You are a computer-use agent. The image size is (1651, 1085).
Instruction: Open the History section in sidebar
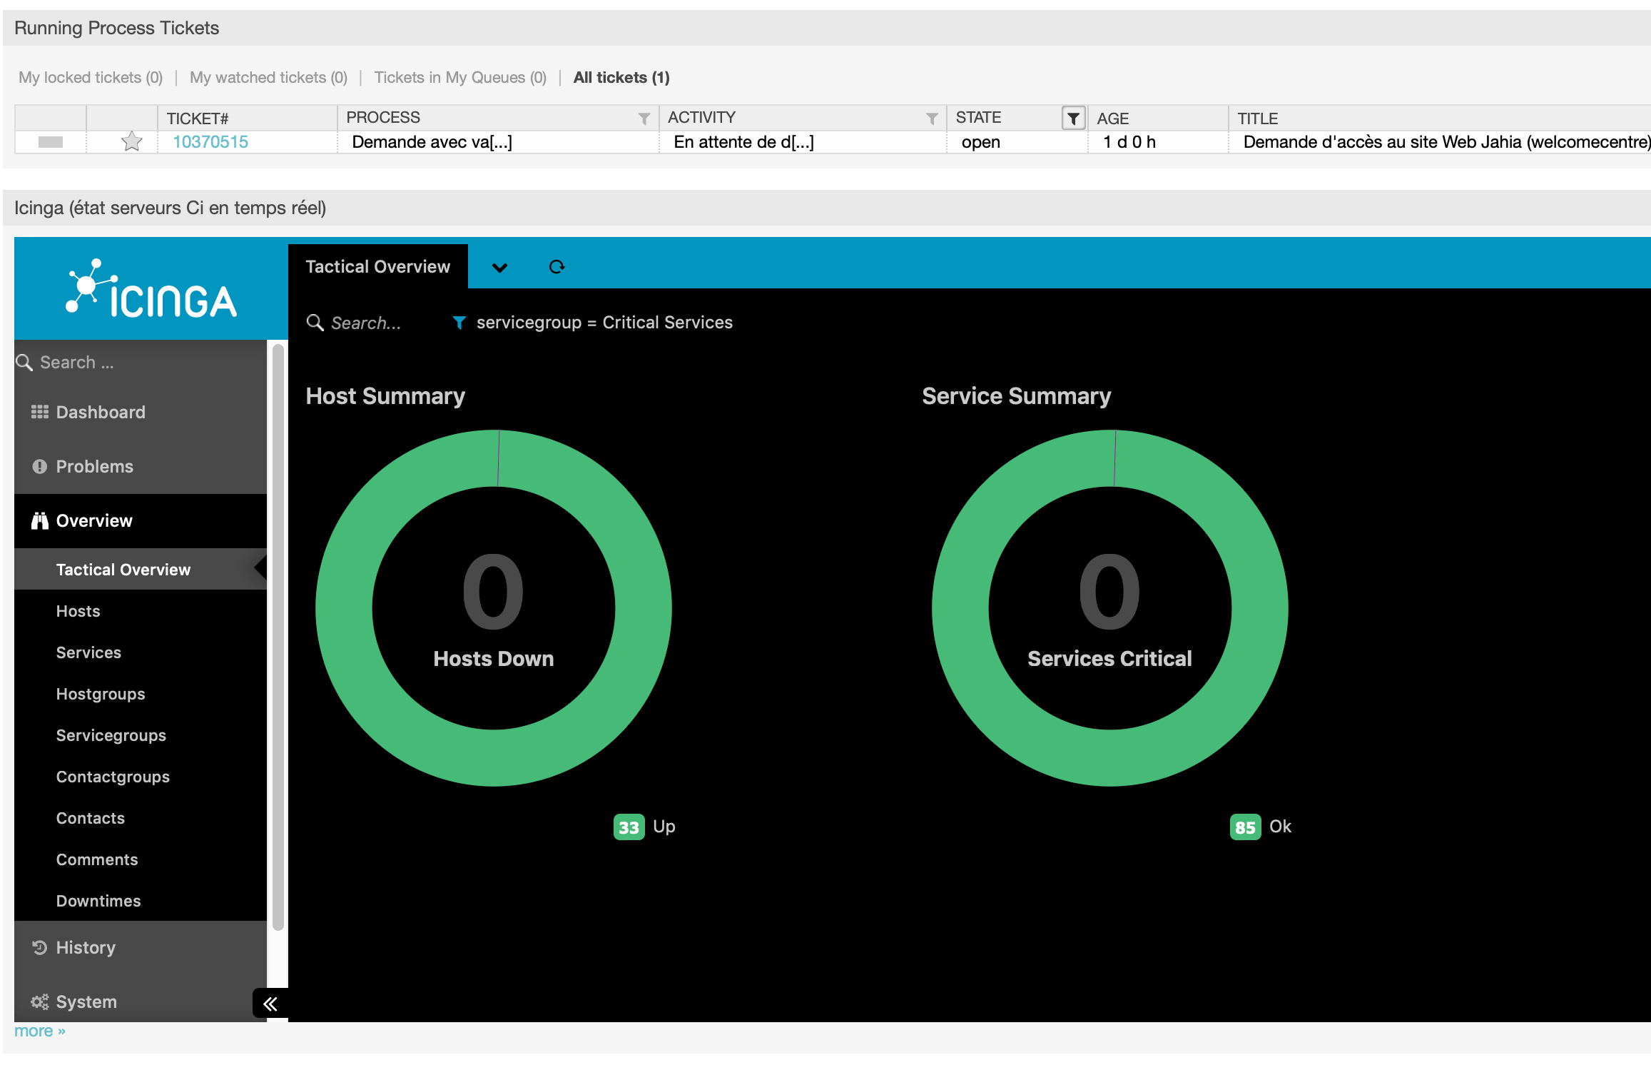coord(85,948)
